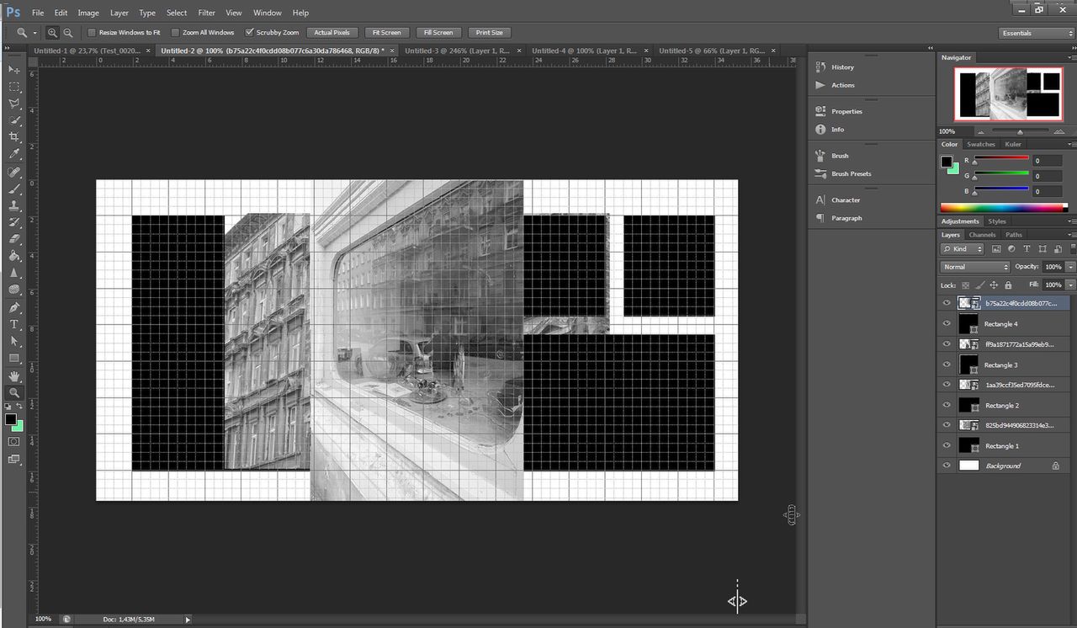Select the Crop tool
This screenshot has height=628, width=1077.
(14, 137)
